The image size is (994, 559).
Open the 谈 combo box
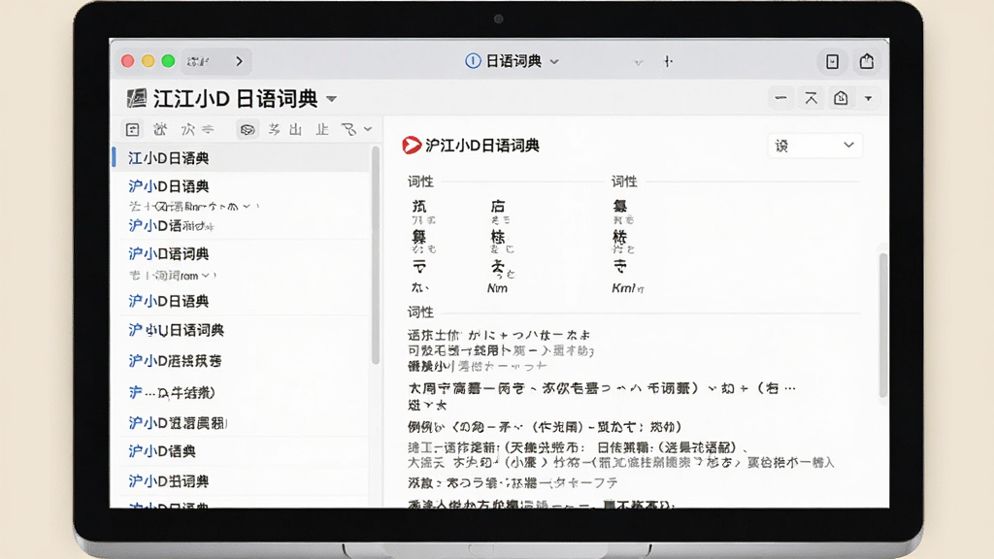point(814,146)
